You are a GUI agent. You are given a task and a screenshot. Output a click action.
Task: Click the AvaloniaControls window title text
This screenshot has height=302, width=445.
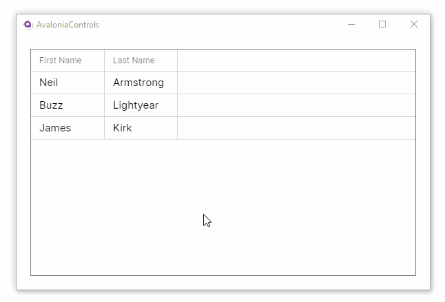point(68,25)
